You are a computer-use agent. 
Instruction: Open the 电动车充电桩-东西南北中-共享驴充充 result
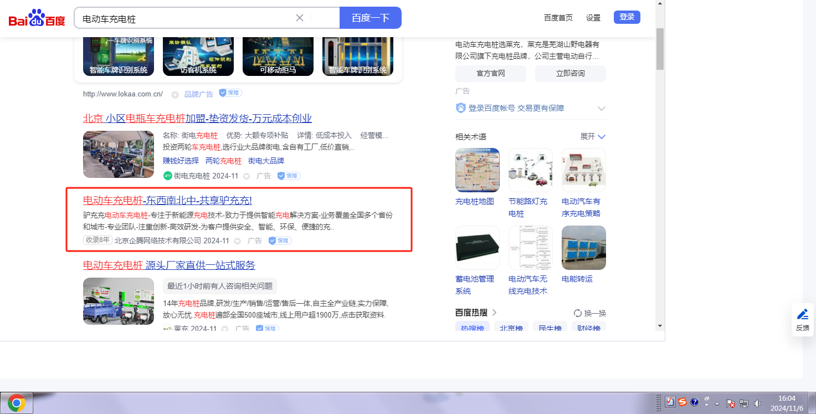(x=167, y=200)
